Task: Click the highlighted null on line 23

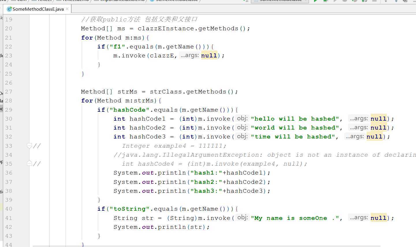Action: [209, 55]
